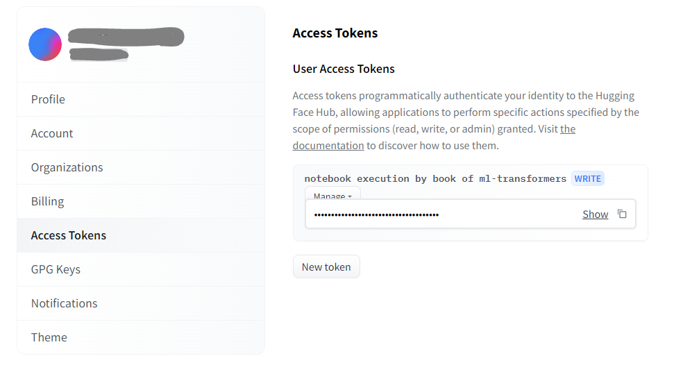Create a New token
The width and height of the screenshot is (683, 365).
click(x=326, y=267)
